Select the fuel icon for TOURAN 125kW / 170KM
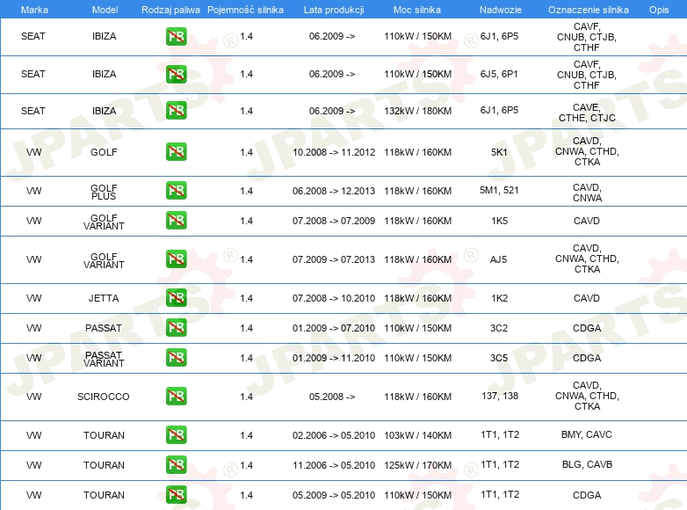The width and height of the screenshot is (687, 510). 176,465
